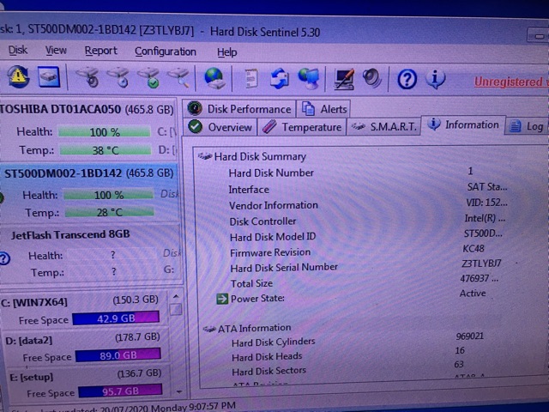
Task: Click the disk test magnifier icon
Action: coord(178,79)
